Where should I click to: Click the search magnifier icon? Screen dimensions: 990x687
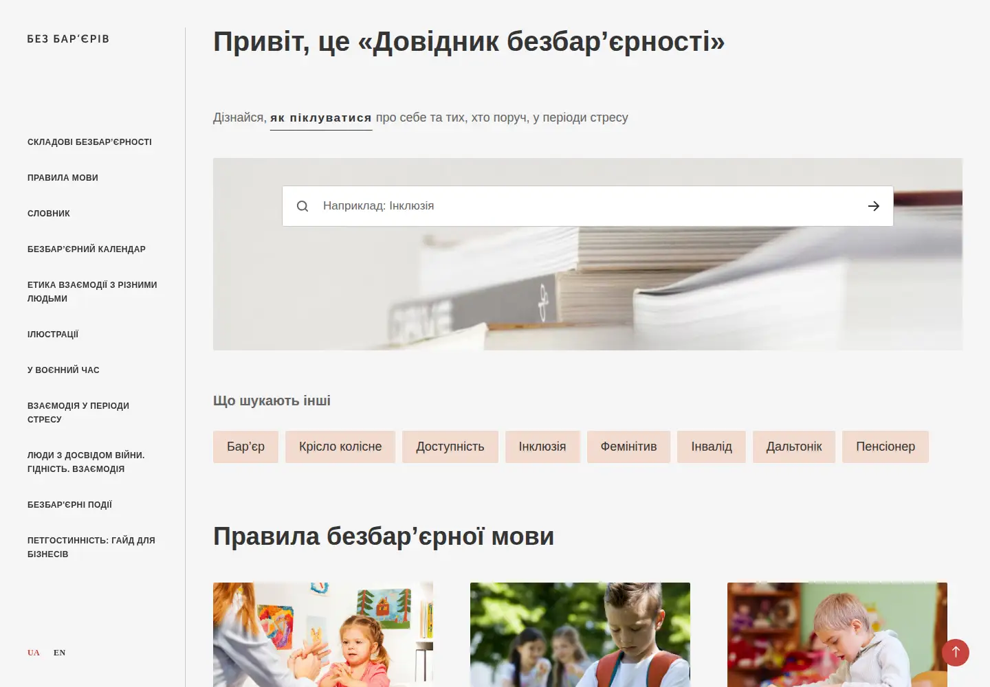pyautogui.click(x=302, y=206)
